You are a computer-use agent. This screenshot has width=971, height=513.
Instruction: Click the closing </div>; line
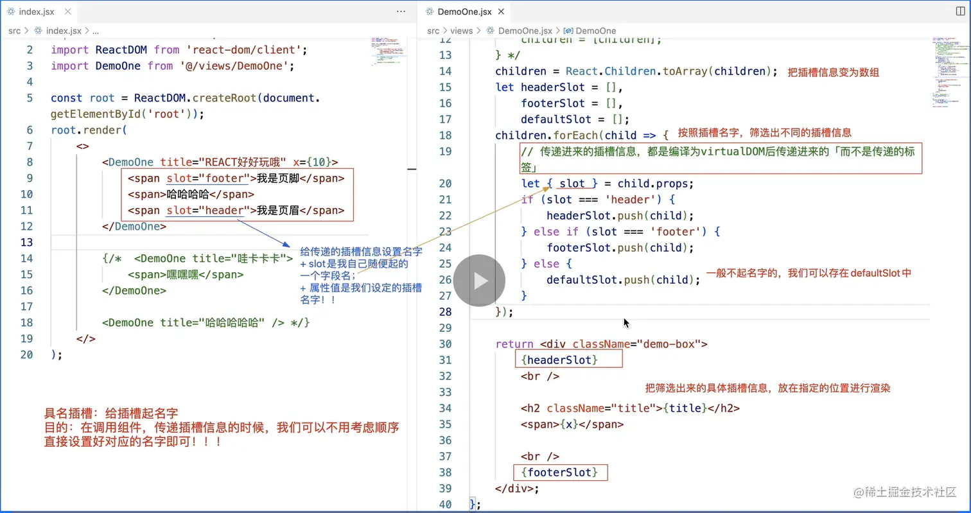coord(518,488)
